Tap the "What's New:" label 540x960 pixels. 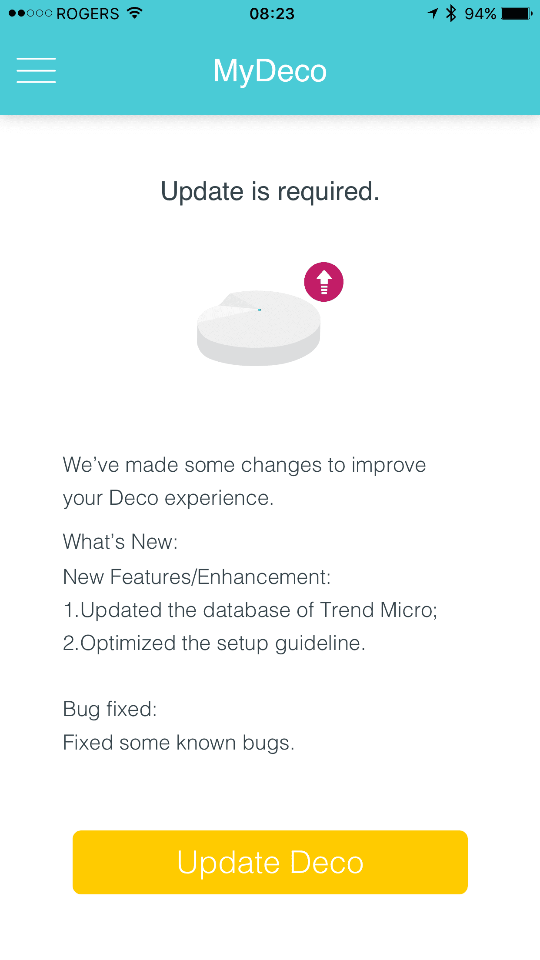click(120, 542)
